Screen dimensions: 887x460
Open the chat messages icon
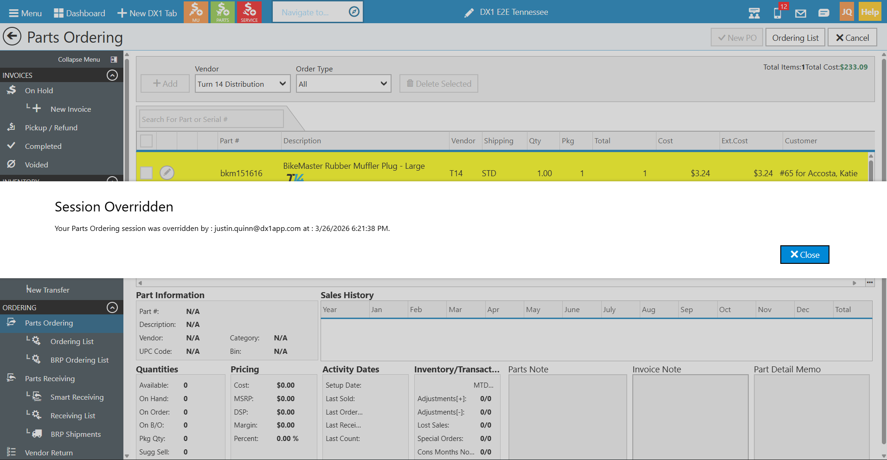coord(824,13)
